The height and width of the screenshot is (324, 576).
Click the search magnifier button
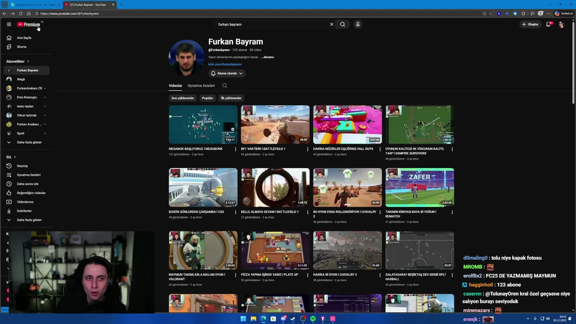[x=342, y=24]
